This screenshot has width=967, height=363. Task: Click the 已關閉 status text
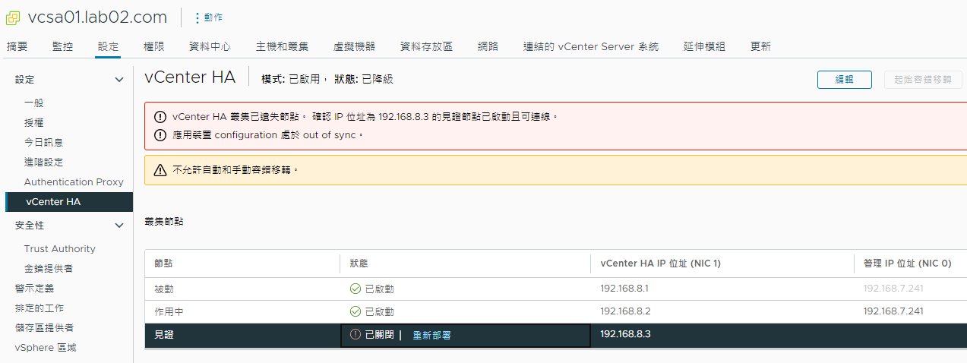click(x=379, y=335)
